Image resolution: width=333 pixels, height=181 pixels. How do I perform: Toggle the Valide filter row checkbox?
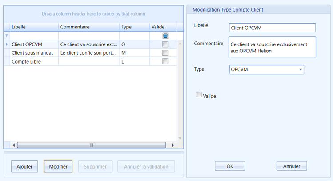[x=165, y=36]
